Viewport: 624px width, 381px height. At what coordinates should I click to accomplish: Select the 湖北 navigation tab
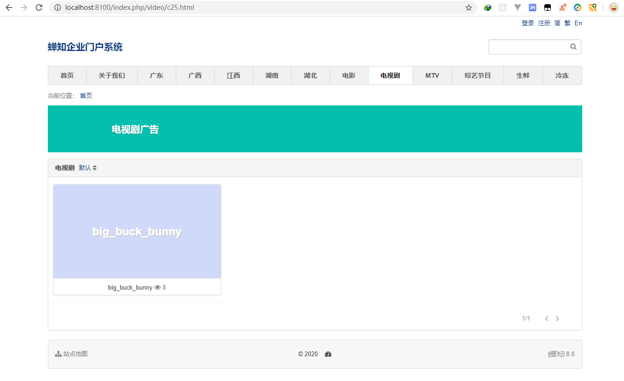click(x=310, y=75)
